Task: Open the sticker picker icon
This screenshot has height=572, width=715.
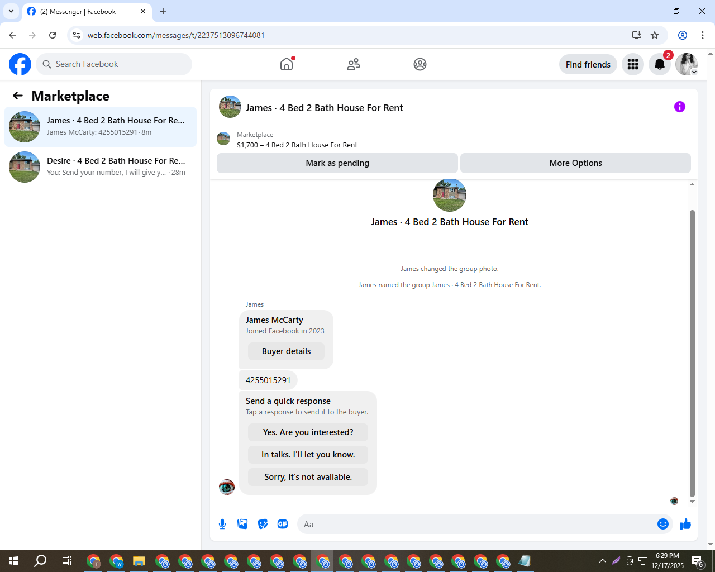Action: tap(263, 524)
